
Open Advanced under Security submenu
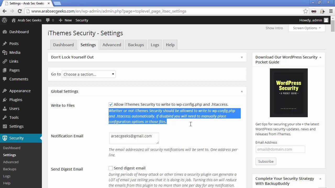[x=11, y=162]
